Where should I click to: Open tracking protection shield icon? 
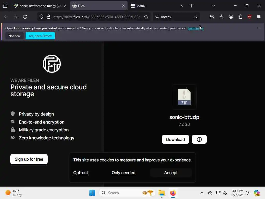pyautogui.click(x=41, y=17)
